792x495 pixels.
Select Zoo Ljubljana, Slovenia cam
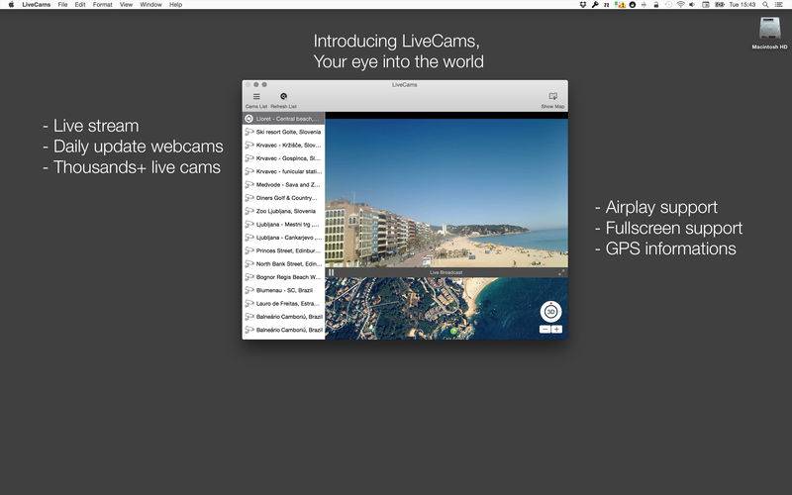pyautogui.click(x=283, y=211)
